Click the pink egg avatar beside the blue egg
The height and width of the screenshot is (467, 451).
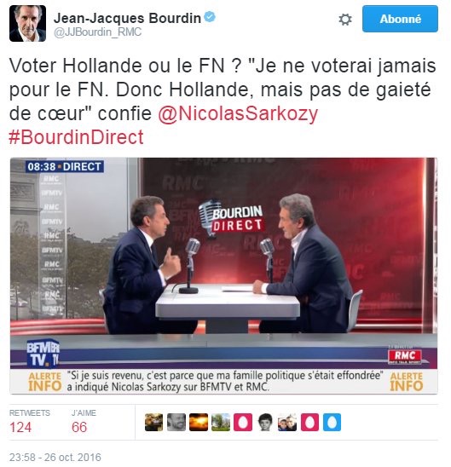tap(309, 423)
